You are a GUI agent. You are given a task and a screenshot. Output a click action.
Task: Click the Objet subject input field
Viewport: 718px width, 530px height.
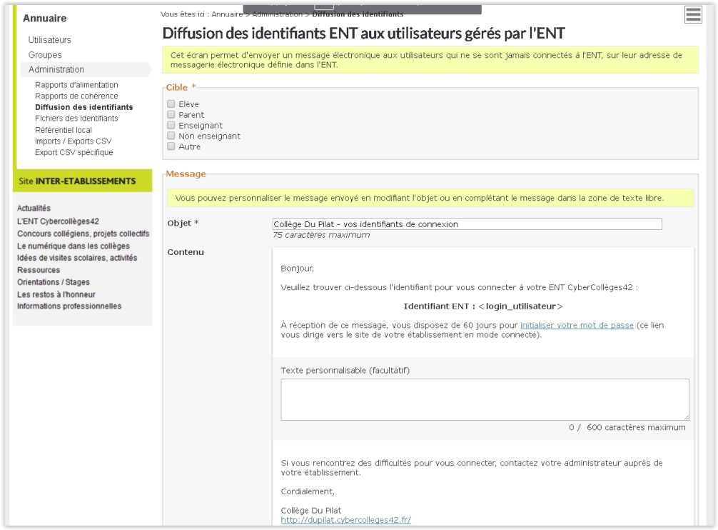pyautogui.click(x=467, y=224)
